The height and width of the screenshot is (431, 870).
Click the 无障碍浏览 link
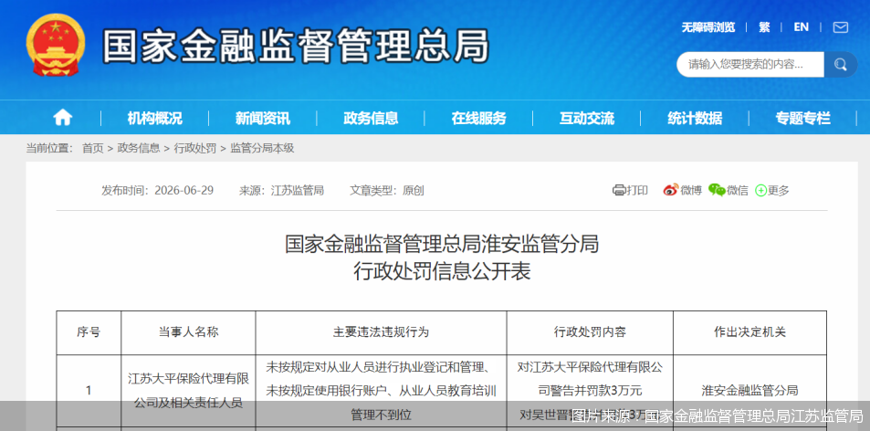tap(708, 27)
